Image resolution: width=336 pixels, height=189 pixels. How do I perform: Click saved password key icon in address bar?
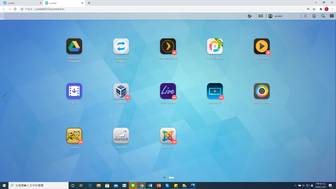pos(308,9)
